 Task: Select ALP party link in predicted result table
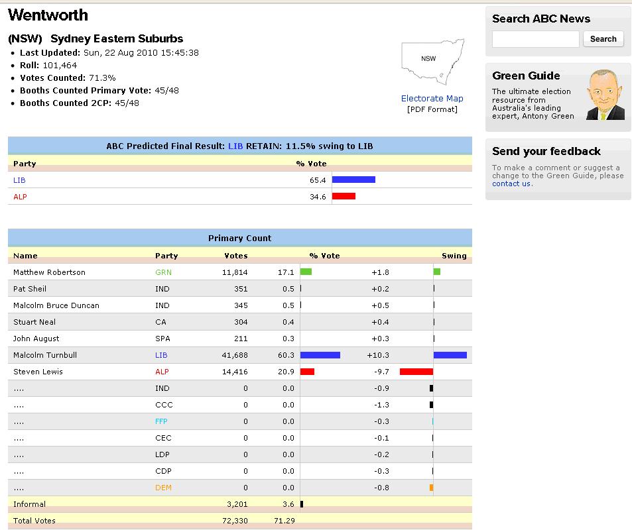pyautogui.click(x=20, y=197)
